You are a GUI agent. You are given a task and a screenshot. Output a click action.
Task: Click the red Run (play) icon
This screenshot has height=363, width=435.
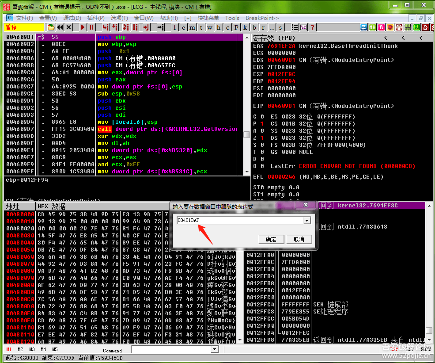click(x=83, y=27)
